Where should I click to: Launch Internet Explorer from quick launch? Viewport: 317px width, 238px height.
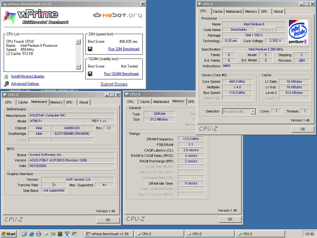[x=32, y=234]
